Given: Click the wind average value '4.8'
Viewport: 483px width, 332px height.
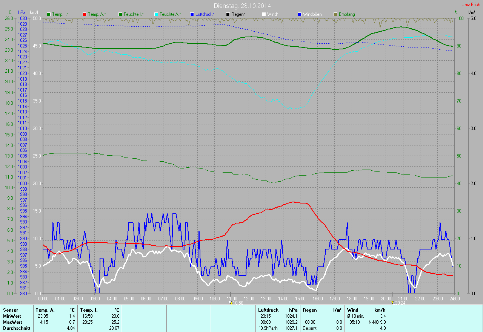Looking at the screenshot, I should pos(383,328).
